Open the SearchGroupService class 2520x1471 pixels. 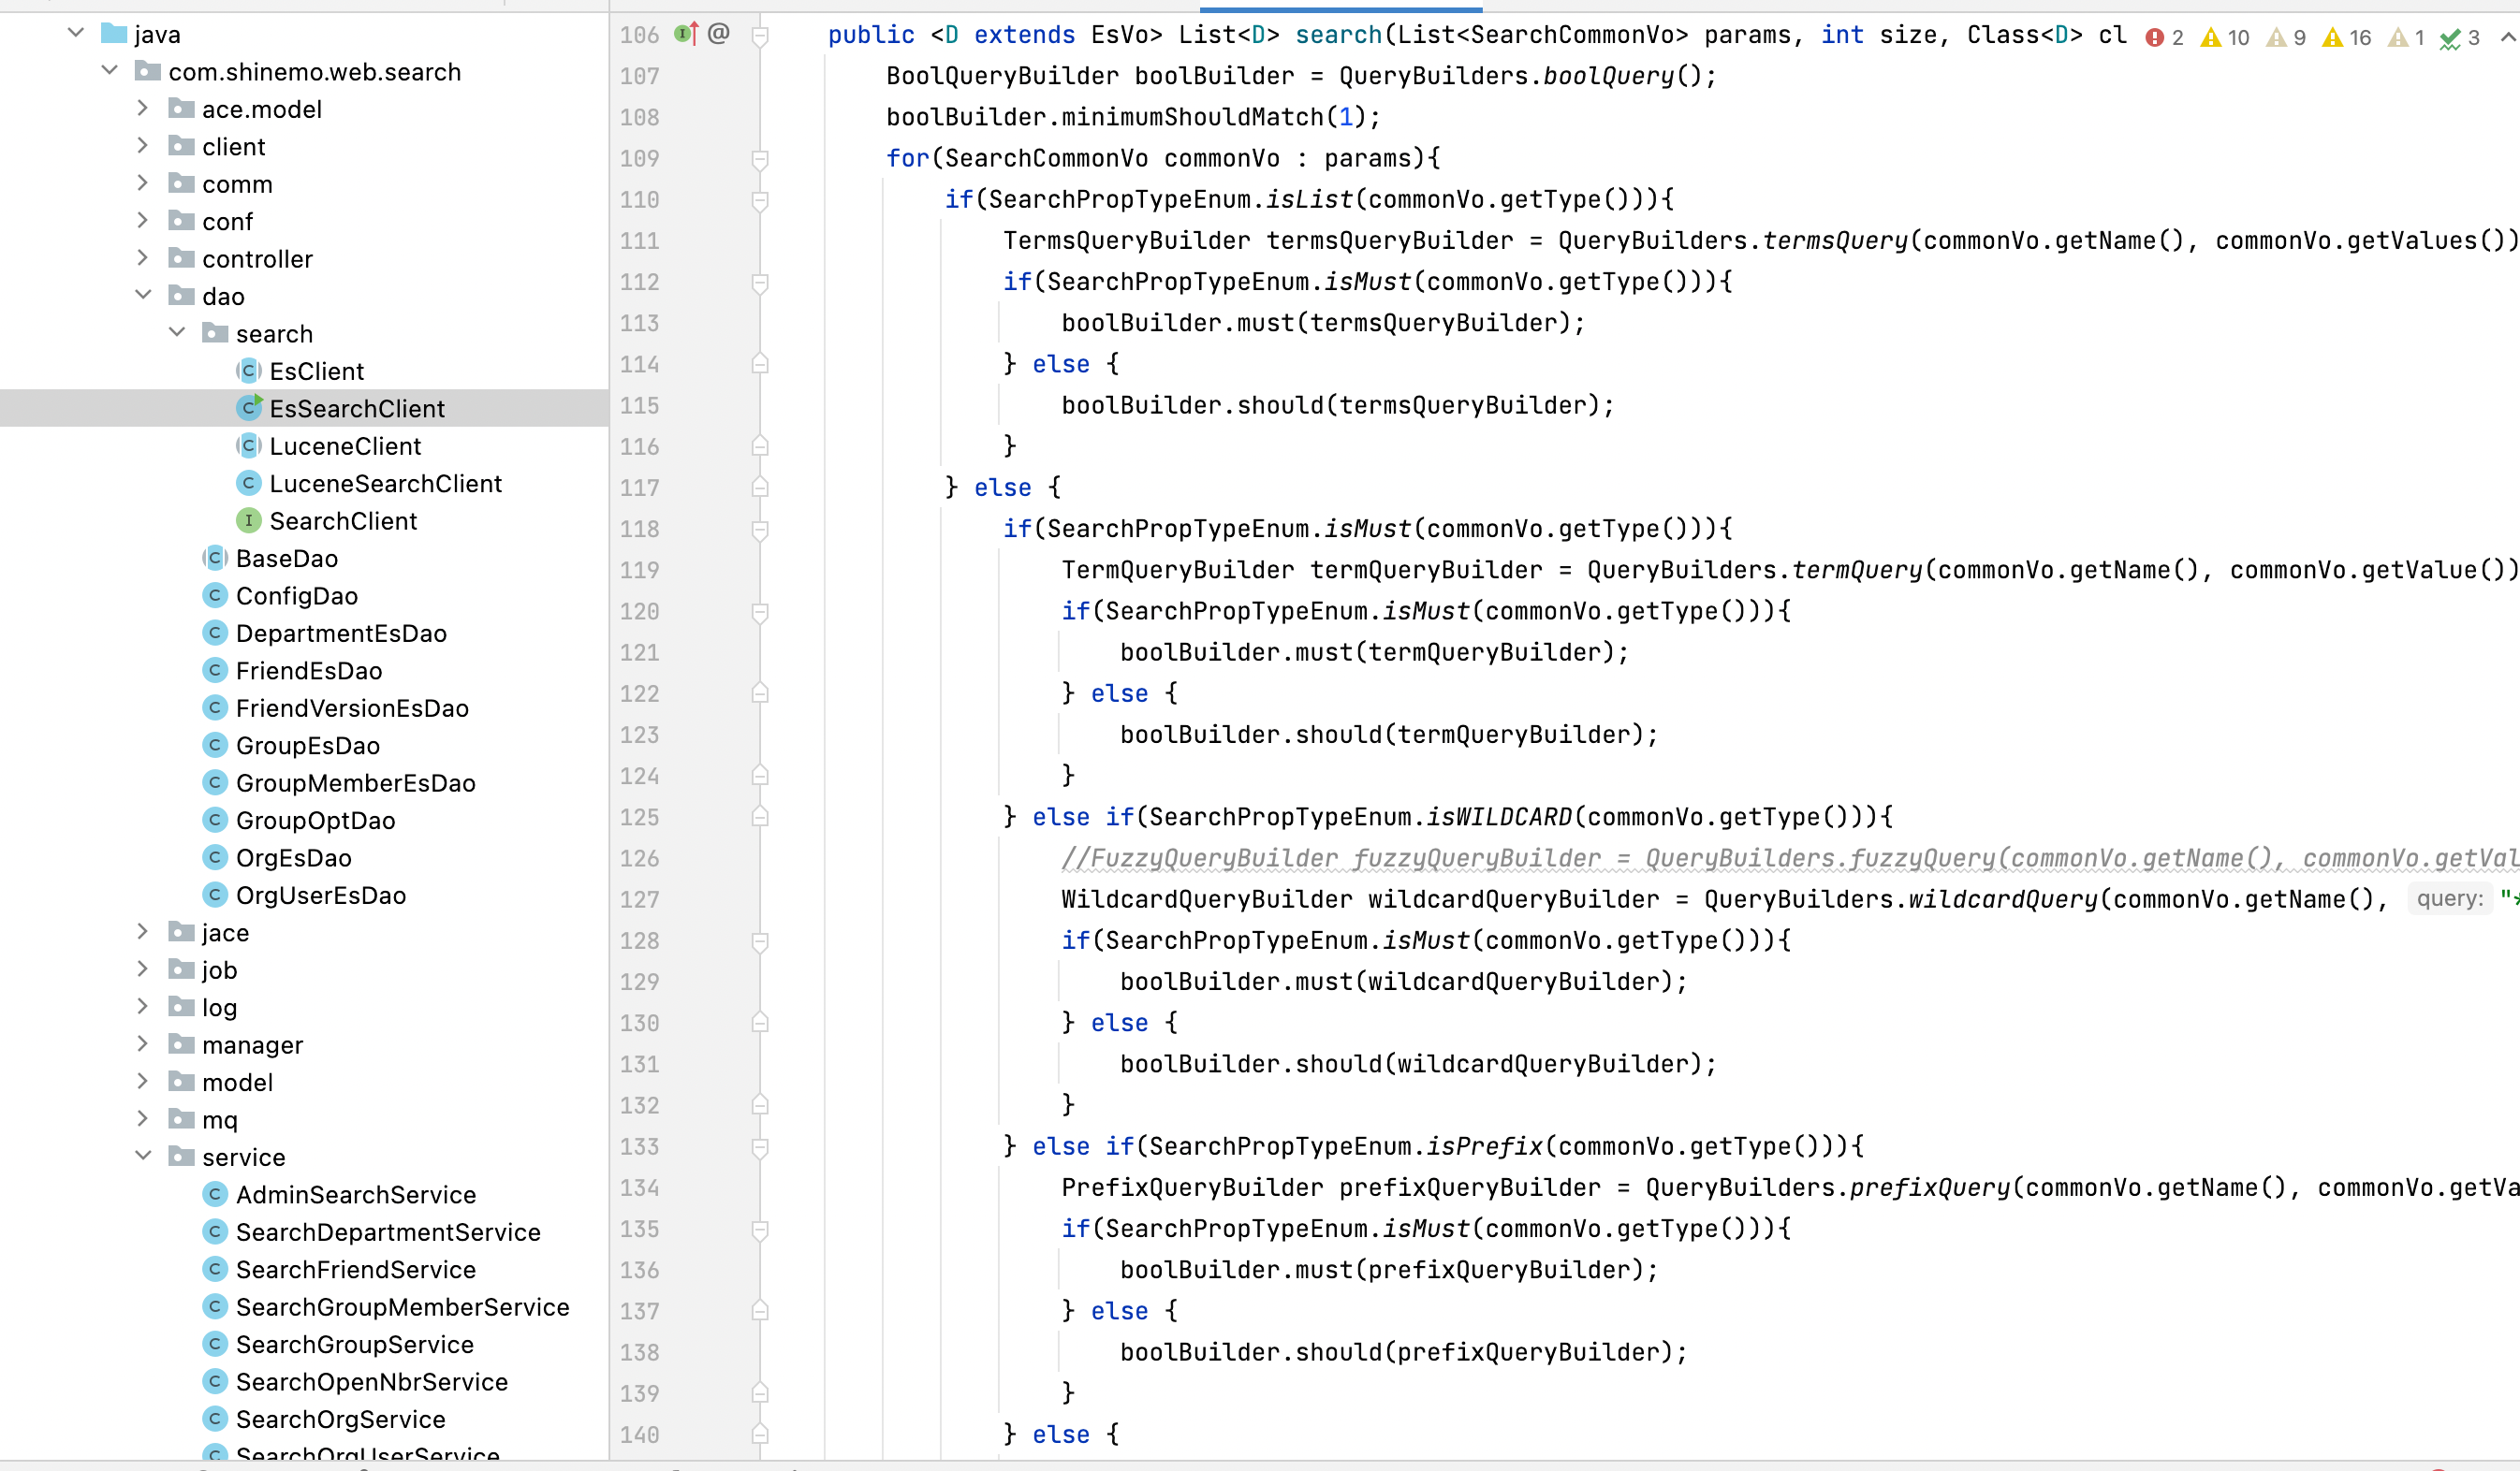pos(354,1345)
